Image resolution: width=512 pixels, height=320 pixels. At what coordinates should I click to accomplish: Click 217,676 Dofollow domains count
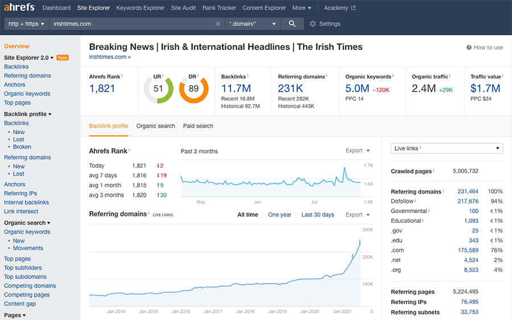pos(468,201)
